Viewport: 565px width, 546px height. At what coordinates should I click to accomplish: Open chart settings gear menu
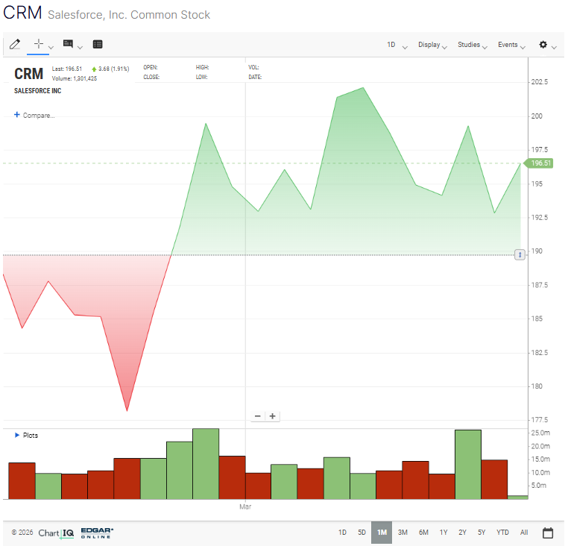click(x=543, y=45)
